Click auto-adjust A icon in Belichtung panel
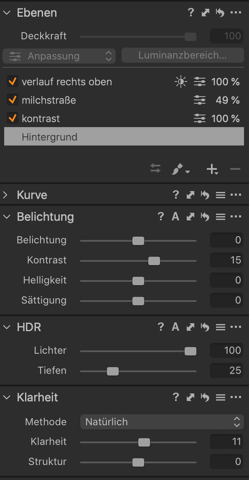The width and height of the screenshot is (249, 480). pos(175,217)
